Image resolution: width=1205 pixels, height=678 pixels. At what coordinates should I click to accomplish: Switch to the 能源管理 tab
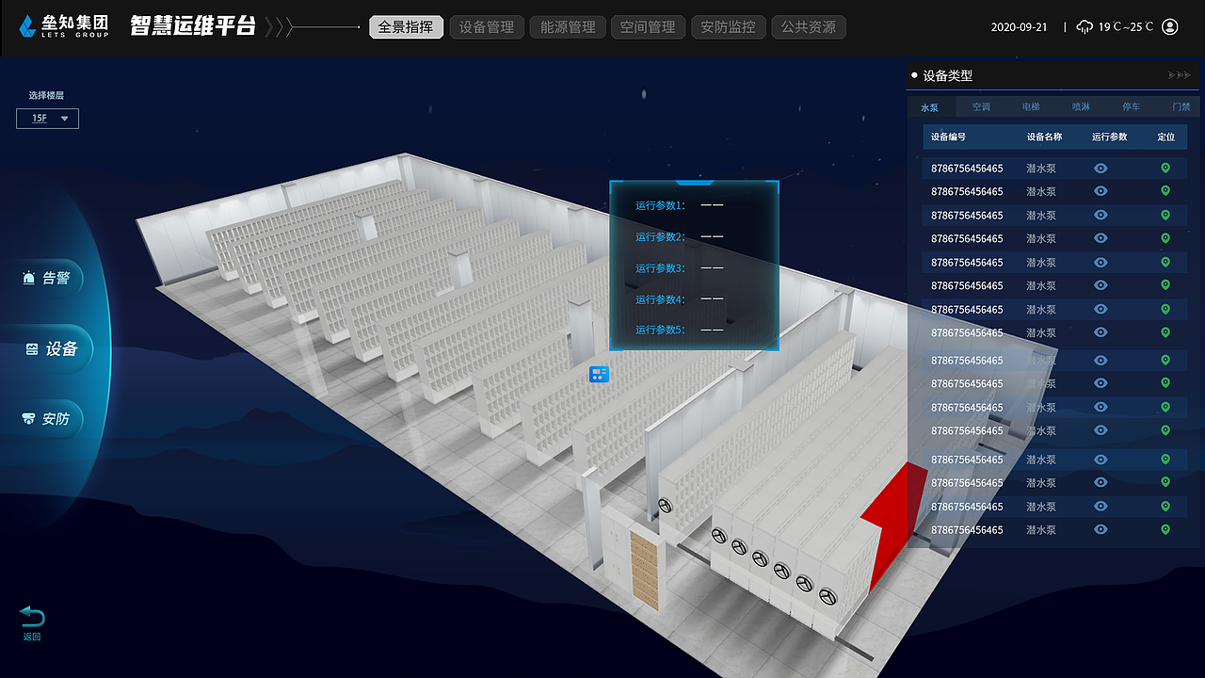point(568,27)
